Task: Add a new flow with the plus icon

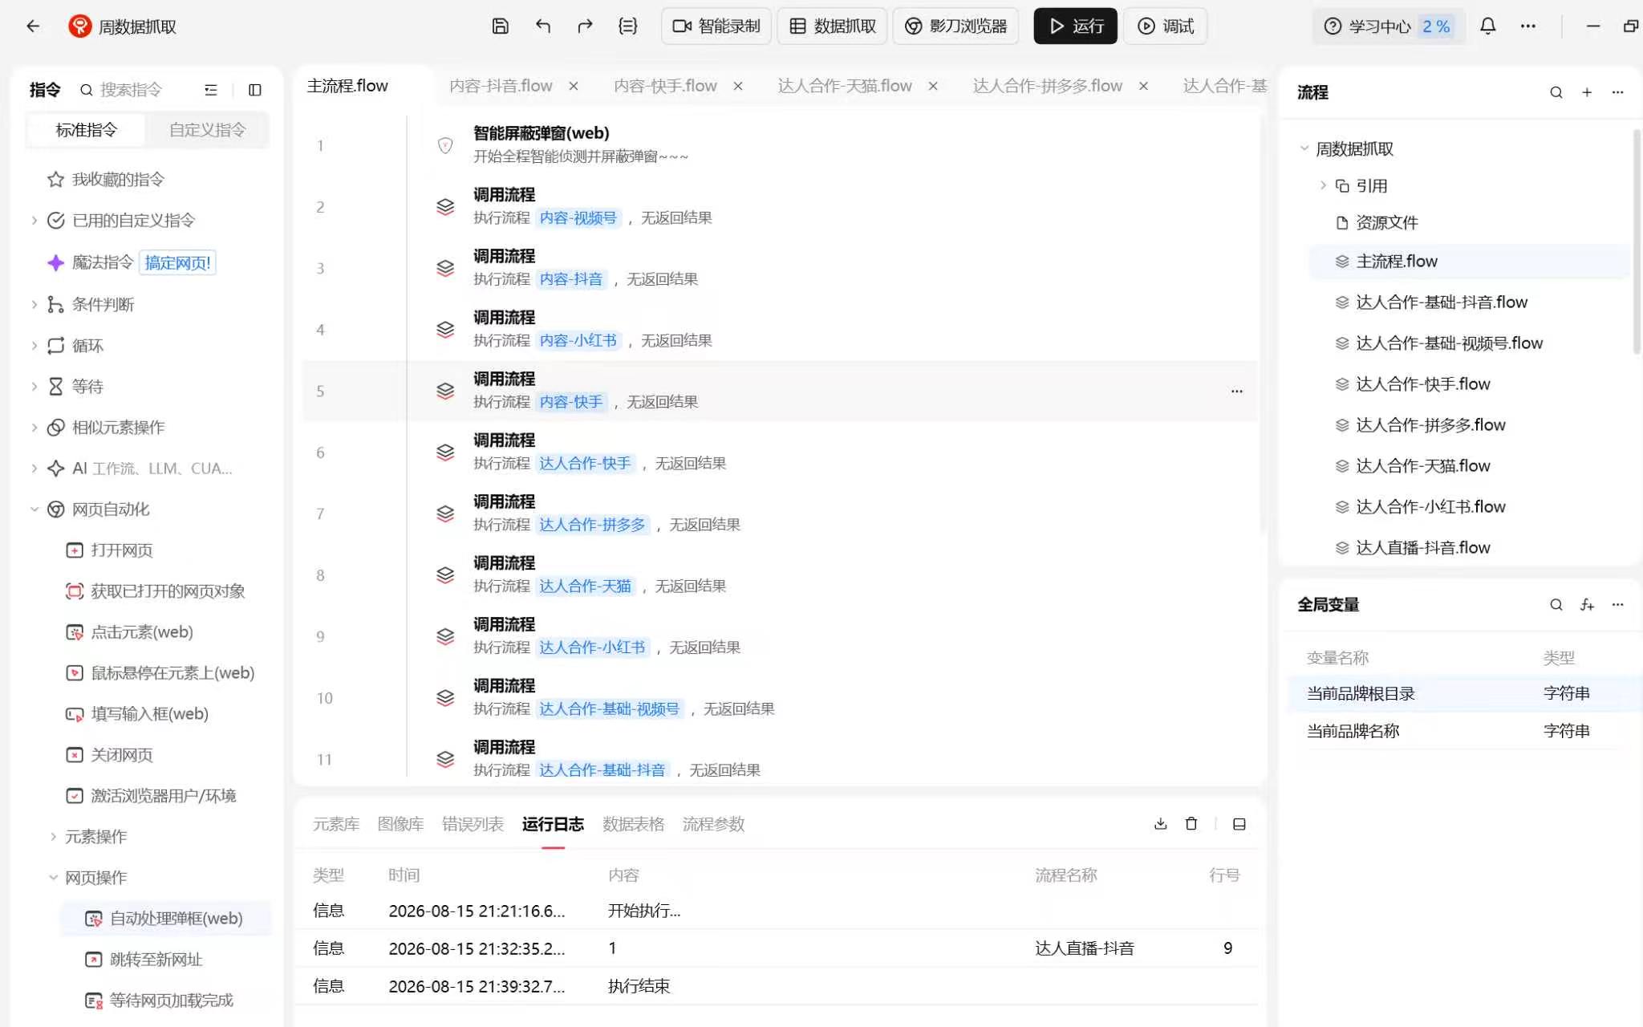Action: [1587, 92]
